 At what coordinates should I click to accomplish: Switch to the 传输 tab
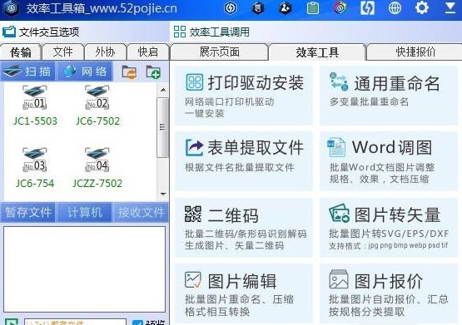(x=21, y=52)
